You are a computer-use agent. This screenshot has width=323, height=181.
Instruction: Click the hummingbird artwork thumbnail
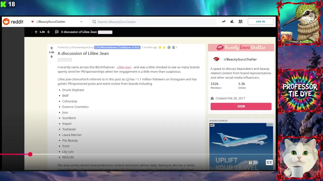300,23
